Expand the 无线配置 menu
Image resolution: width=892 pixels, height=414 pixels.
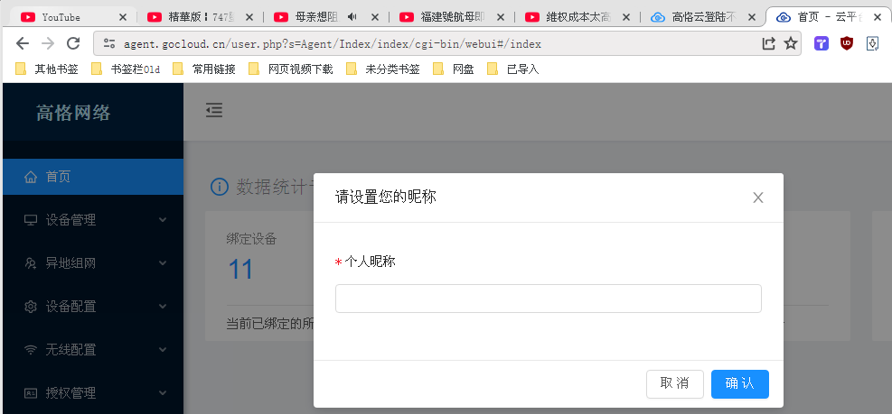coord(93,349)
